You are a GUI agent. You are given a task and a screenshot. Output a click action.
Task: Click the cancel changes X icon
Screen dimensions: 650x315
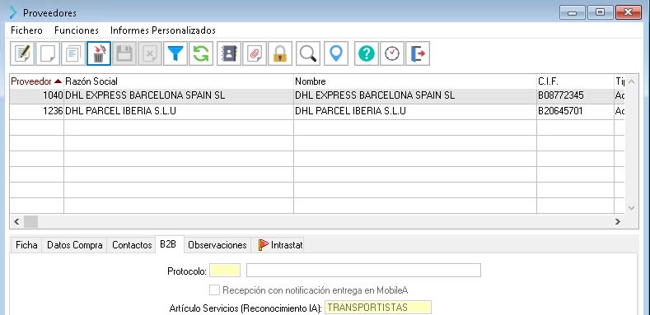click(x=150, y=53)
